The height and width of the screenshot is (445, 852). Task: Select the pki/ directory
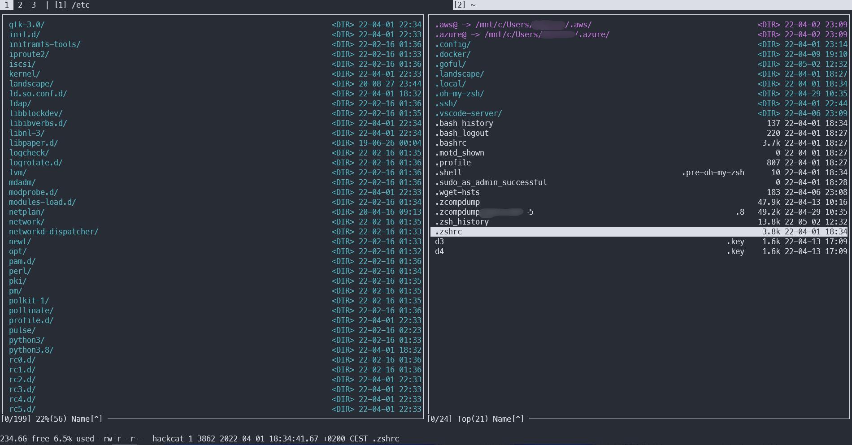click(215, 281)
